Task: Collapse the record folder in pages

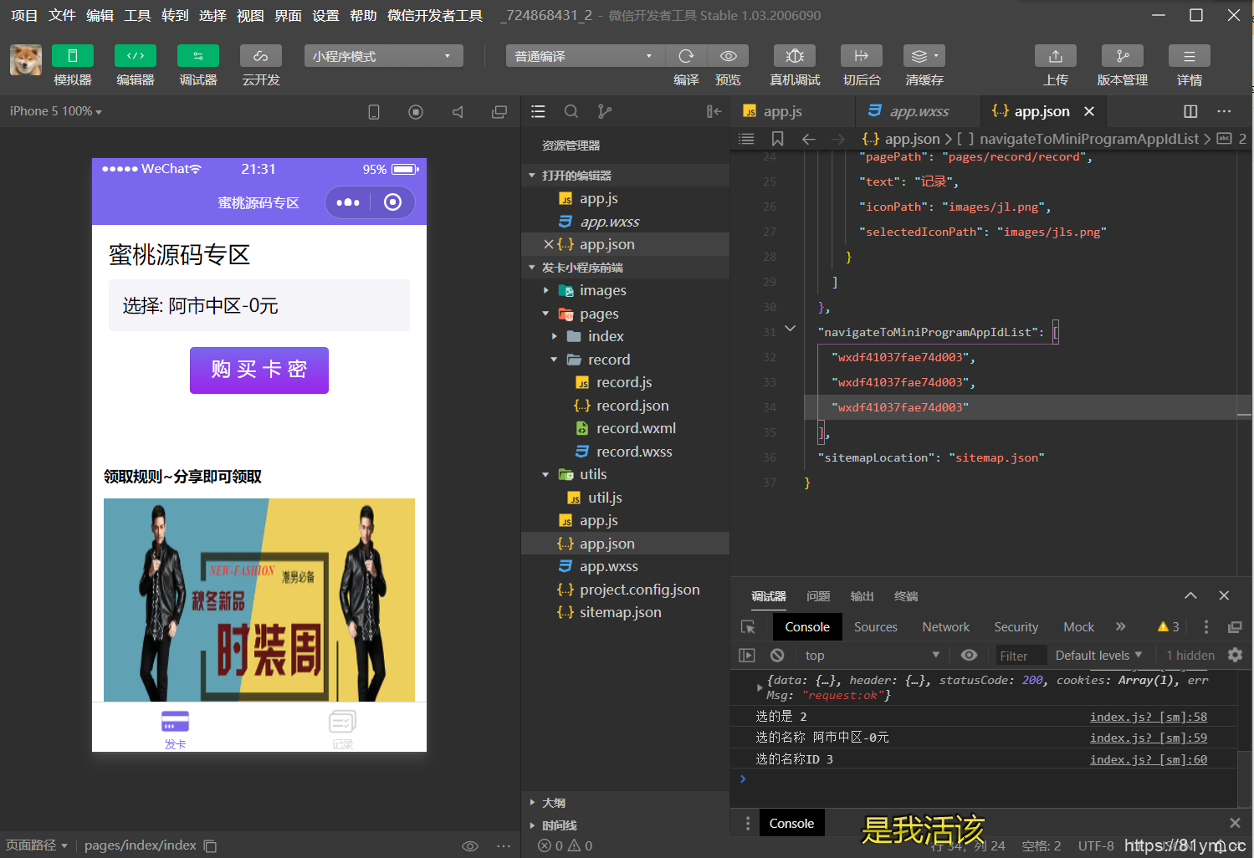Action: 554,359
